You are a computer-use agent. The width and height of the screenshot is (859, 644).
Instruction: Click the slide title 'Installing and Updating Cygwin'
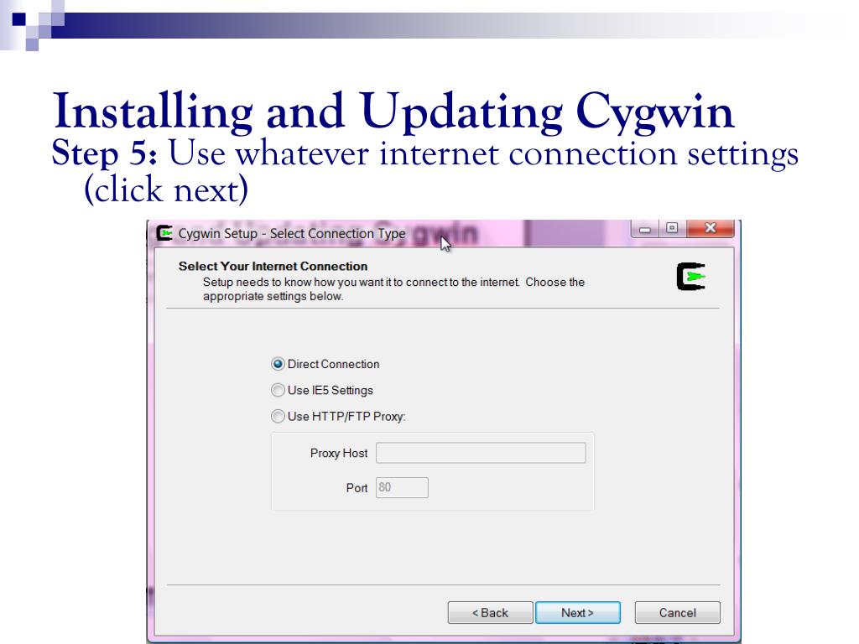393,112
